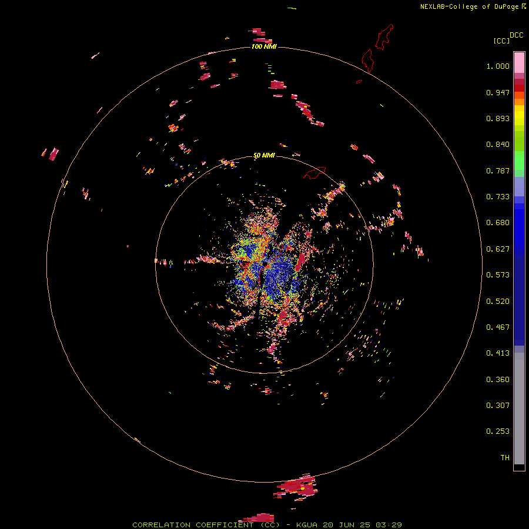Viewport: 529px width, 529px height.
Task: Click the radar site at the scope center
Action: click(265, 263)
